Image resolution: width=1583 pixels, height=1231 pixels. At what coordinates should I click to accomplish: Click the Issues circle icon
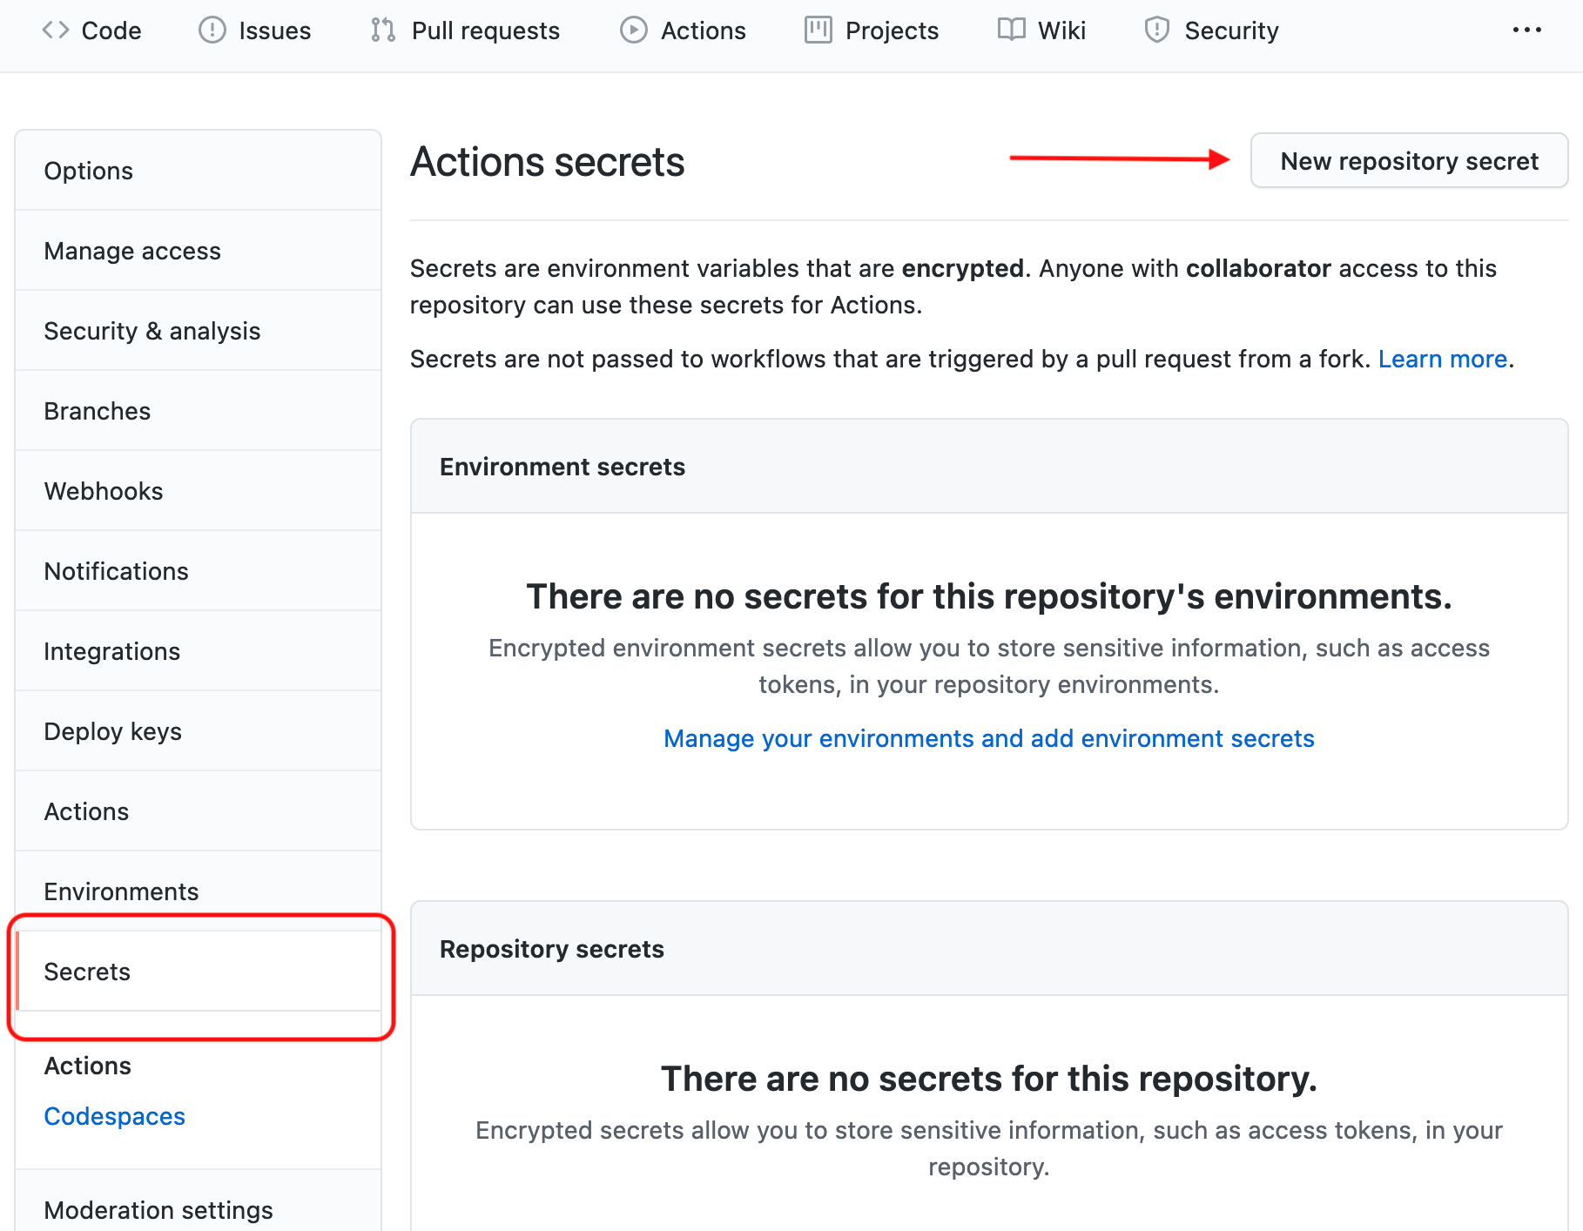click(212, 30)
